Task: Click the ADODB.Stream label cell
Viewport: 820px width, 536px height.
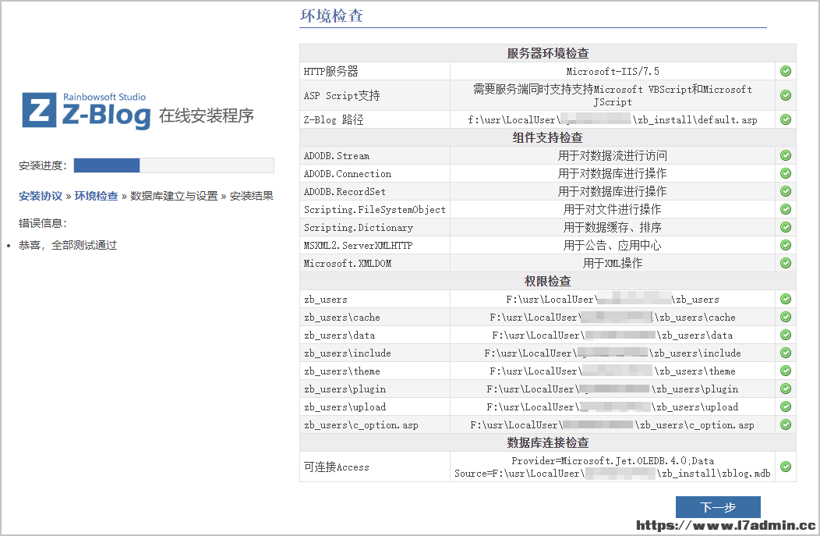Action: [x=374, y=155]
